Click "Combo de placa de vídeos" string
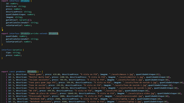This screenshot has height=103, width=184. 43,93
